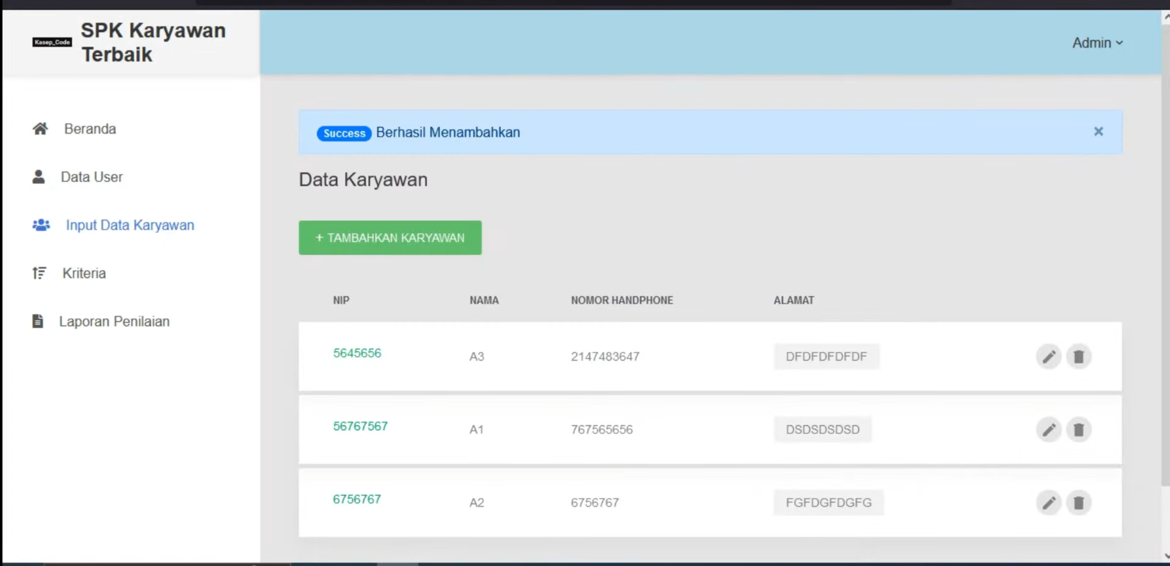The height and width of the screenshot is (566, 1170).
Task: Open NIP link 56767567
Action: pyautogui.click(x=360, y=426)
